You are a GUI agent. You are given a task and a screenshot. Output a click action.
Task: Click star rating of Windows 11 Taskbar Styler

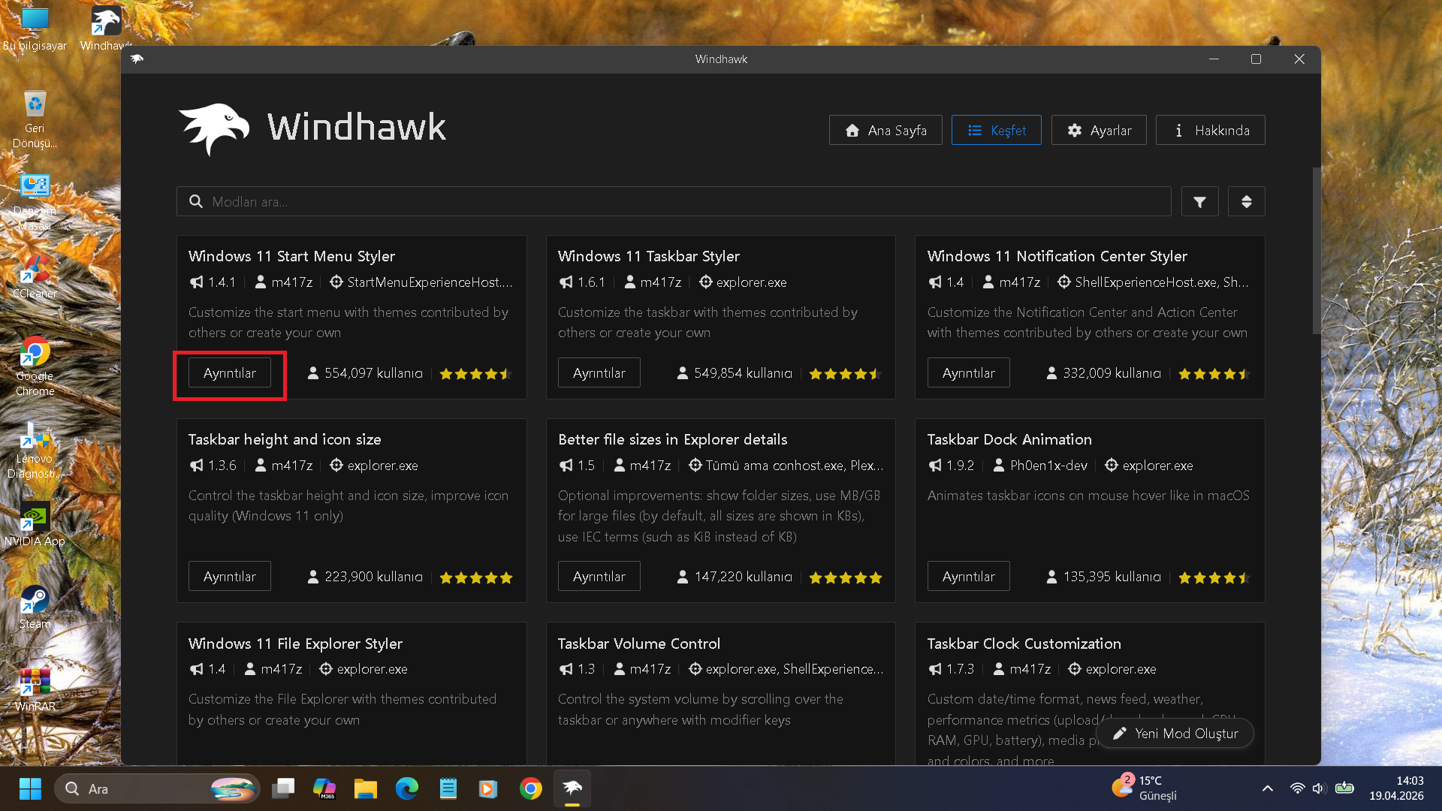tap(844, 374)
